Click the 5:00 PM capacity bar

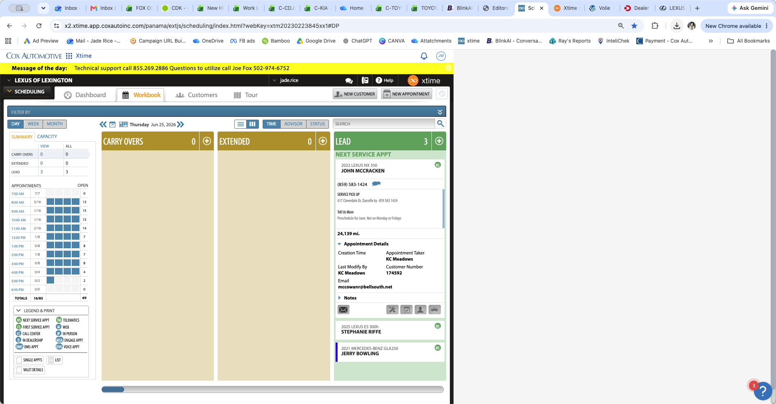[x=63, y=280]
